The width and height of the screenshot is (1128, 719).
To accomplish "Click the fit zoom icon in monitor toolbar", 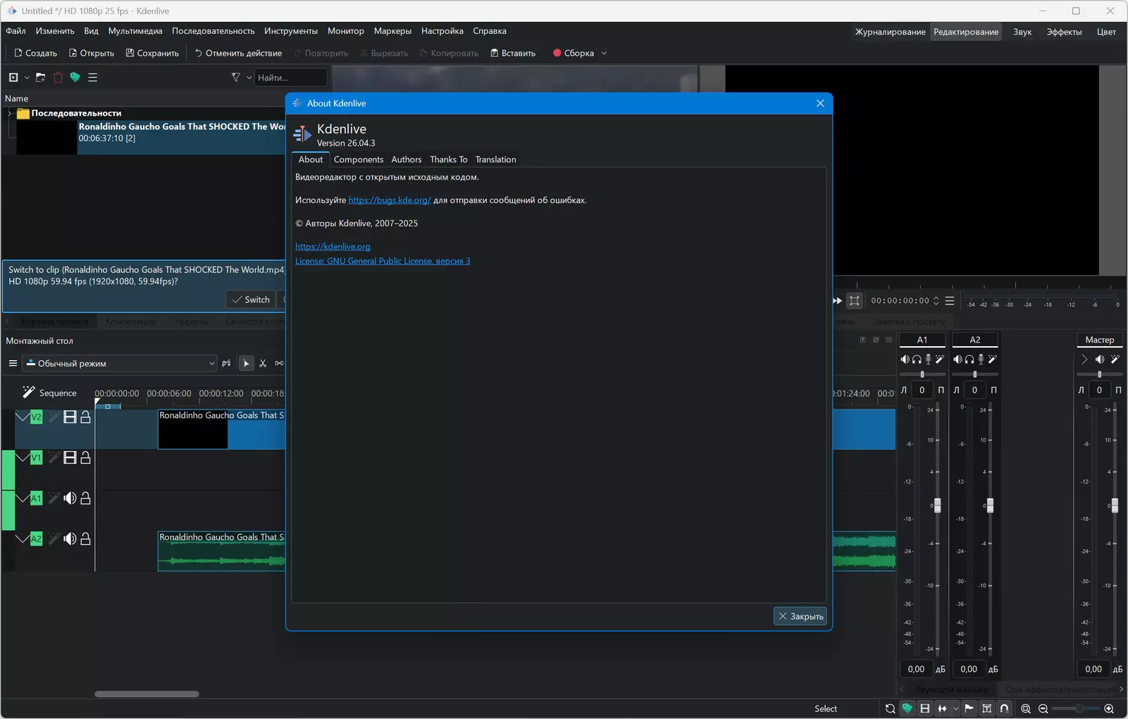I will (x=854, y=301).
